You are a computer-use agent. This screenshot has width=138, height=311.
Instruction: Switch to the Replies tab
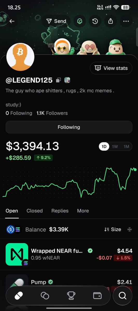(60, 211)
